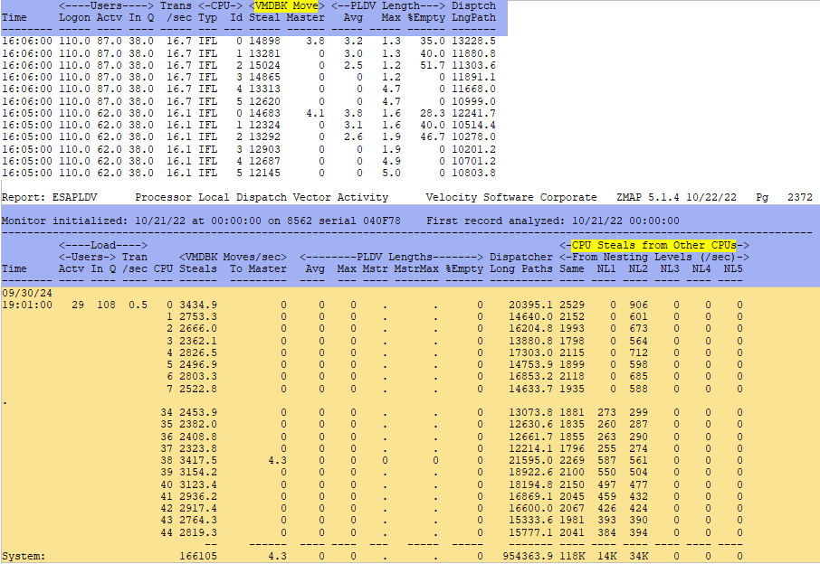This screenshot has width=820, height=564.
Task: Select the 3434.9 steals value for CPU 0
Action: 198,305
